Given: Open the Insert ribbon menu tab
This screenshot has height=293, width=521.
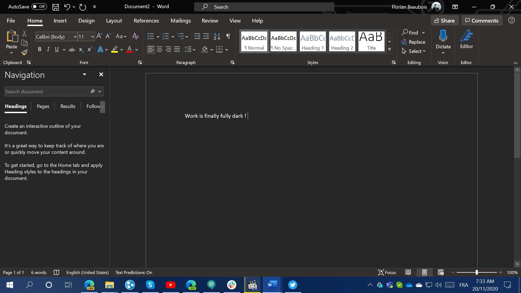Looking at the screenshot, I should pyautogui.click(x=60, y=20).
